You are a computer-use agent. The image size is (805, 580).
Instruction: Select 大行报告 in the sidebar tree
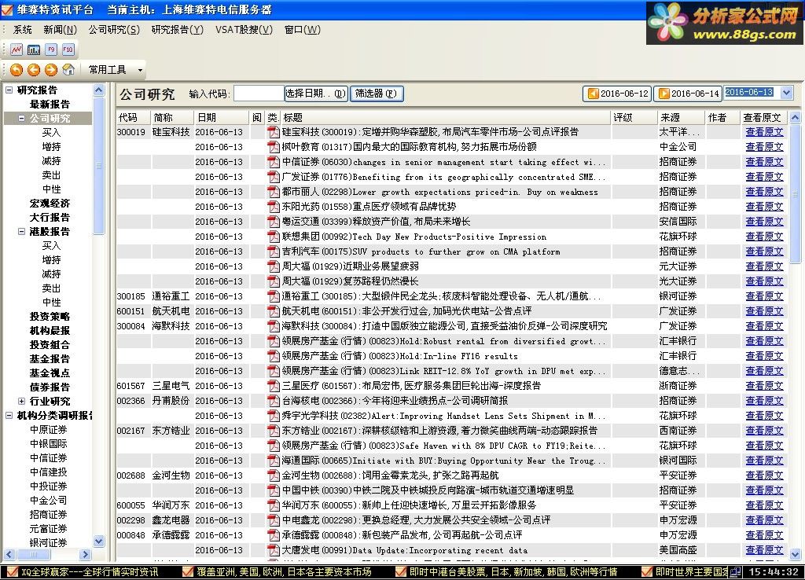click(x=50, y=218)
